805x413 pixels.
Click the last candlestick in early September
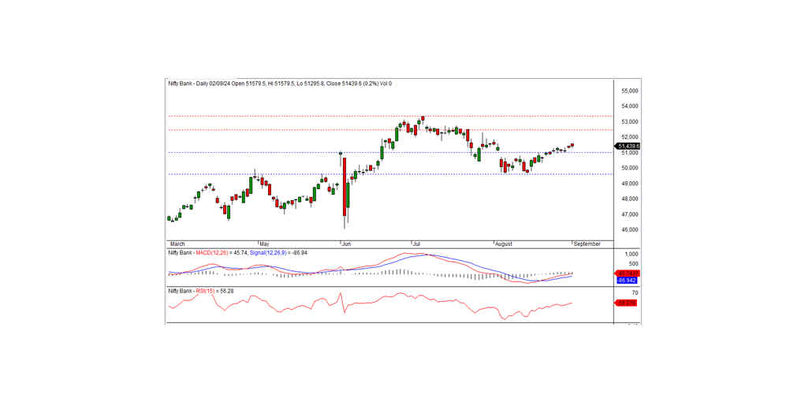tap(572, 145)
